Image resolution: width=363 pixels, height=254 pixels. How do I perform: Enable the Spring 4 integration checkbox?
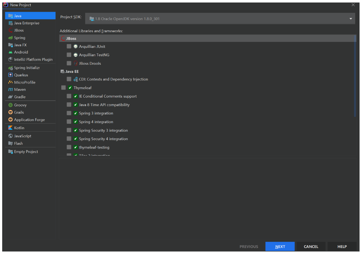[x=69, y=122]
